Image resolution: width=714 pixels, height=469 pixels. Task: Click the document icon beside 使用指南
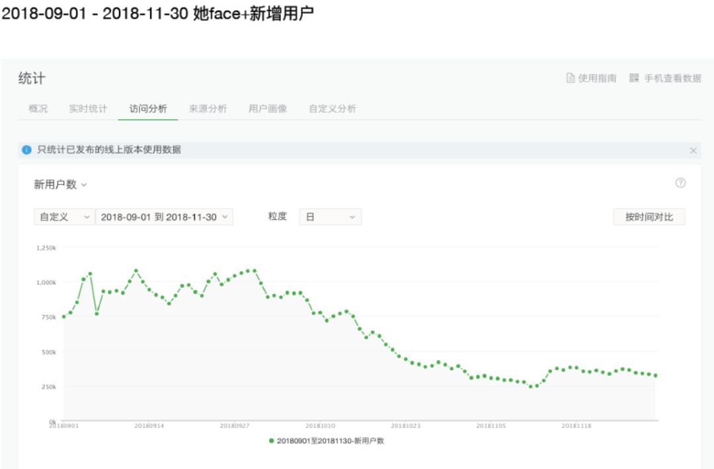(x=570, y=78)
